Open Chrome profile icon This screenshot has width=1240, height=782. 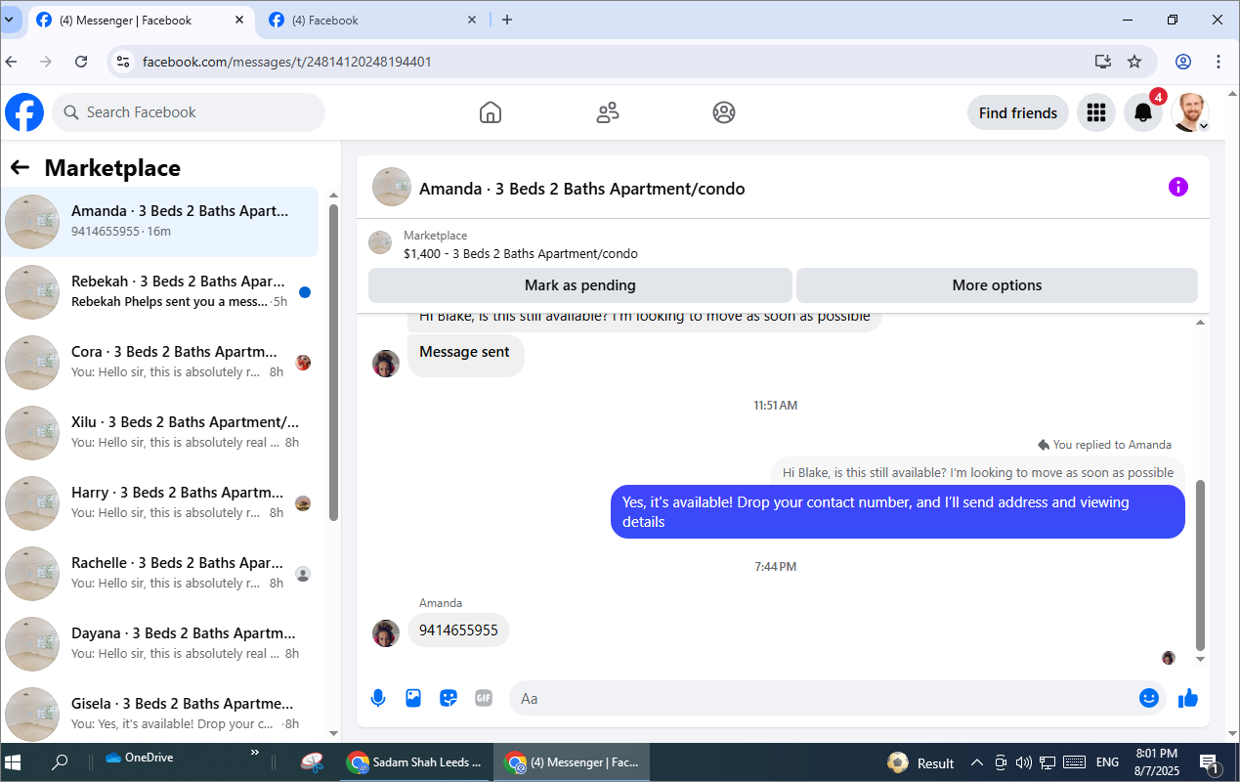[1183, 62]
